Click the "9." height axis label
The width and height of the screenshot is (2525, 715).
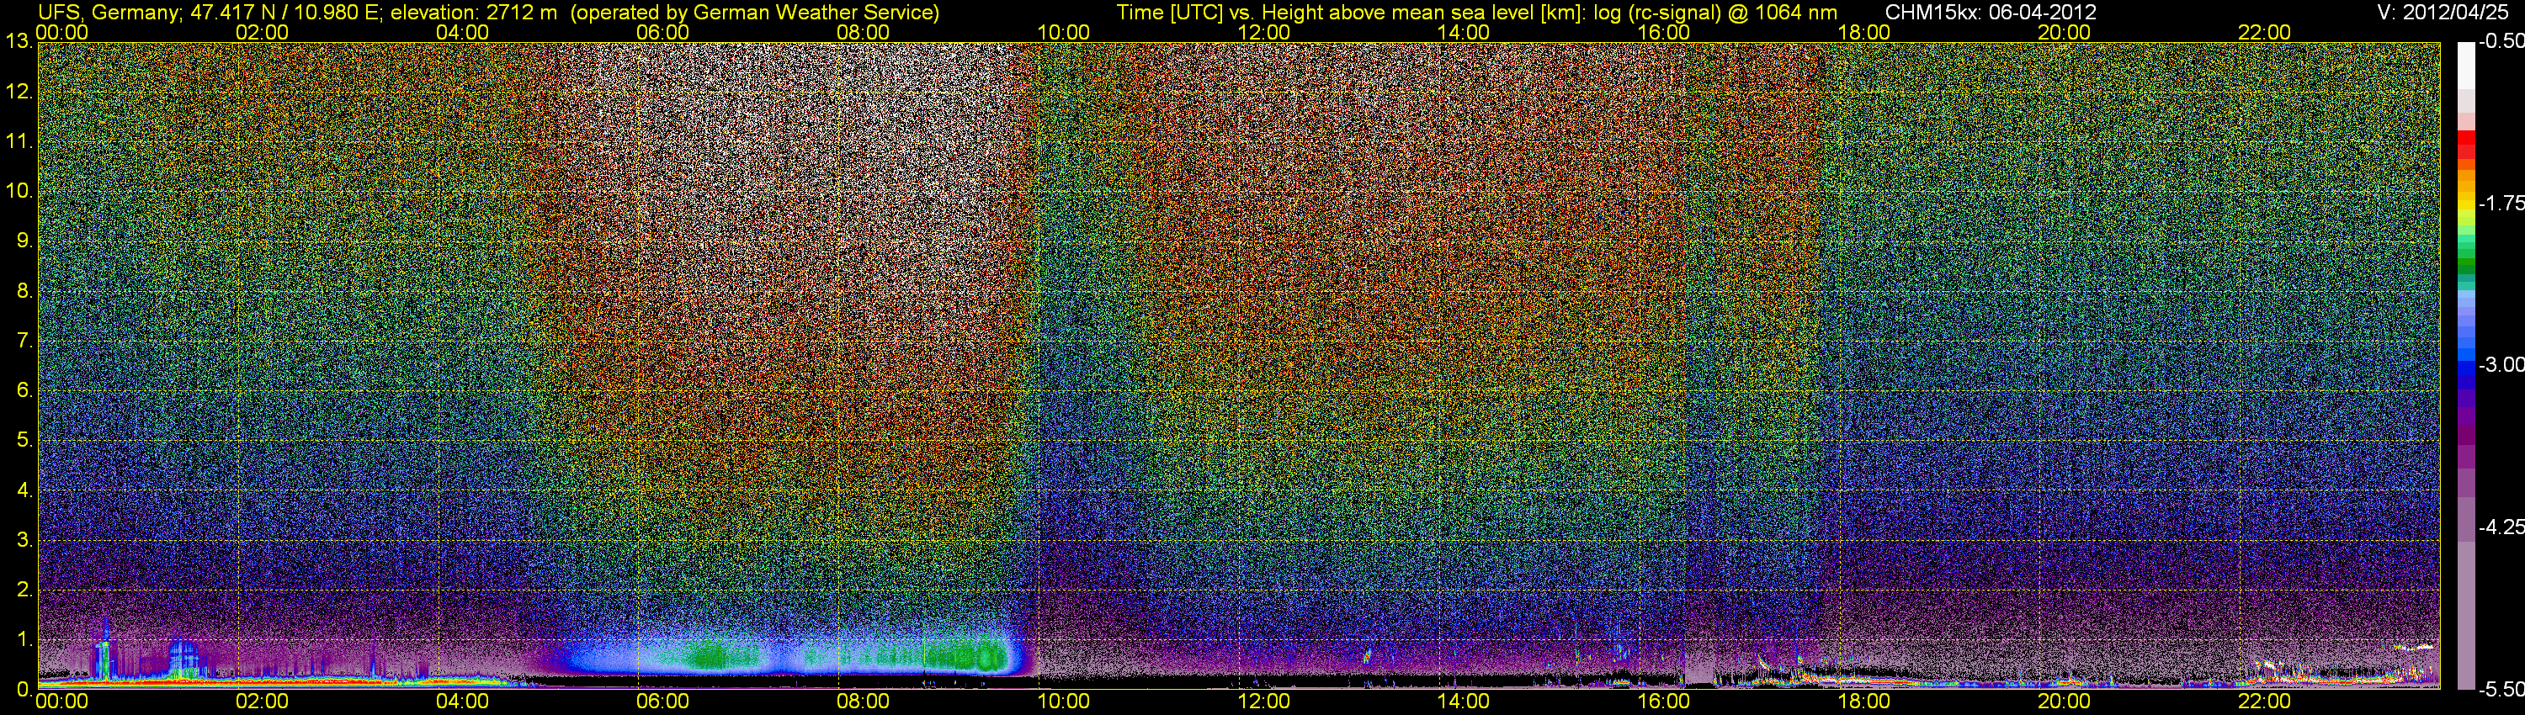24,241
